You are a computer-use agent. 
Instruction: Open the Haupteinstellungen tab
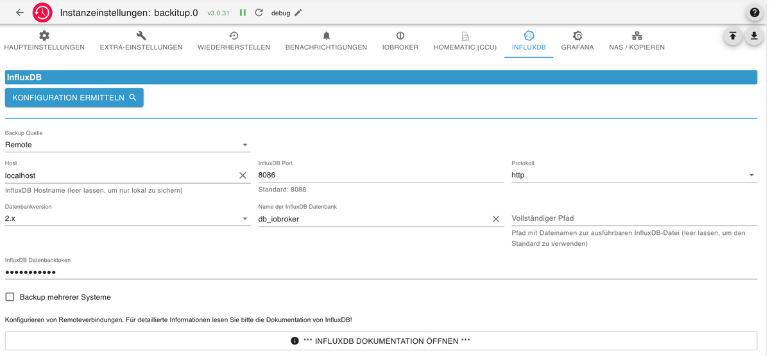[44, 41]
